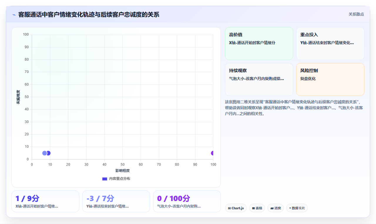
Task: Open the 风险控制 card
Action: click(330, 79)
